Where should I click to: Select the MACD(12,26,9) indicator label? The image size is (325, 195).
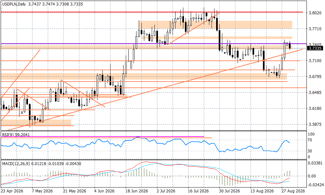(x=42, y=164)
